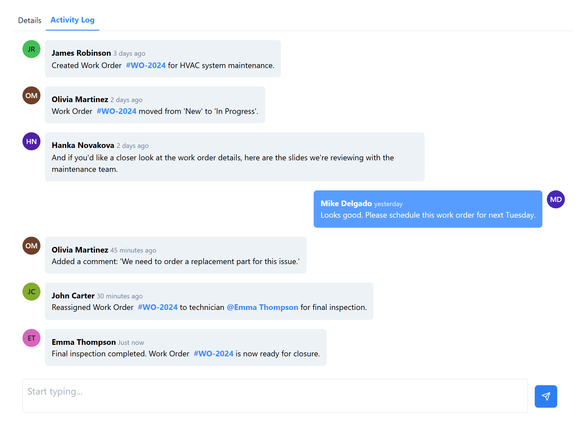Open #WO-2024 link in John Carter's reassignment entry
Screen dimensions: 587x432
click(x=158, y=307)
